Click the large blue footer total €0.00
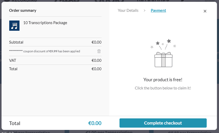 (x=95, y=123)
